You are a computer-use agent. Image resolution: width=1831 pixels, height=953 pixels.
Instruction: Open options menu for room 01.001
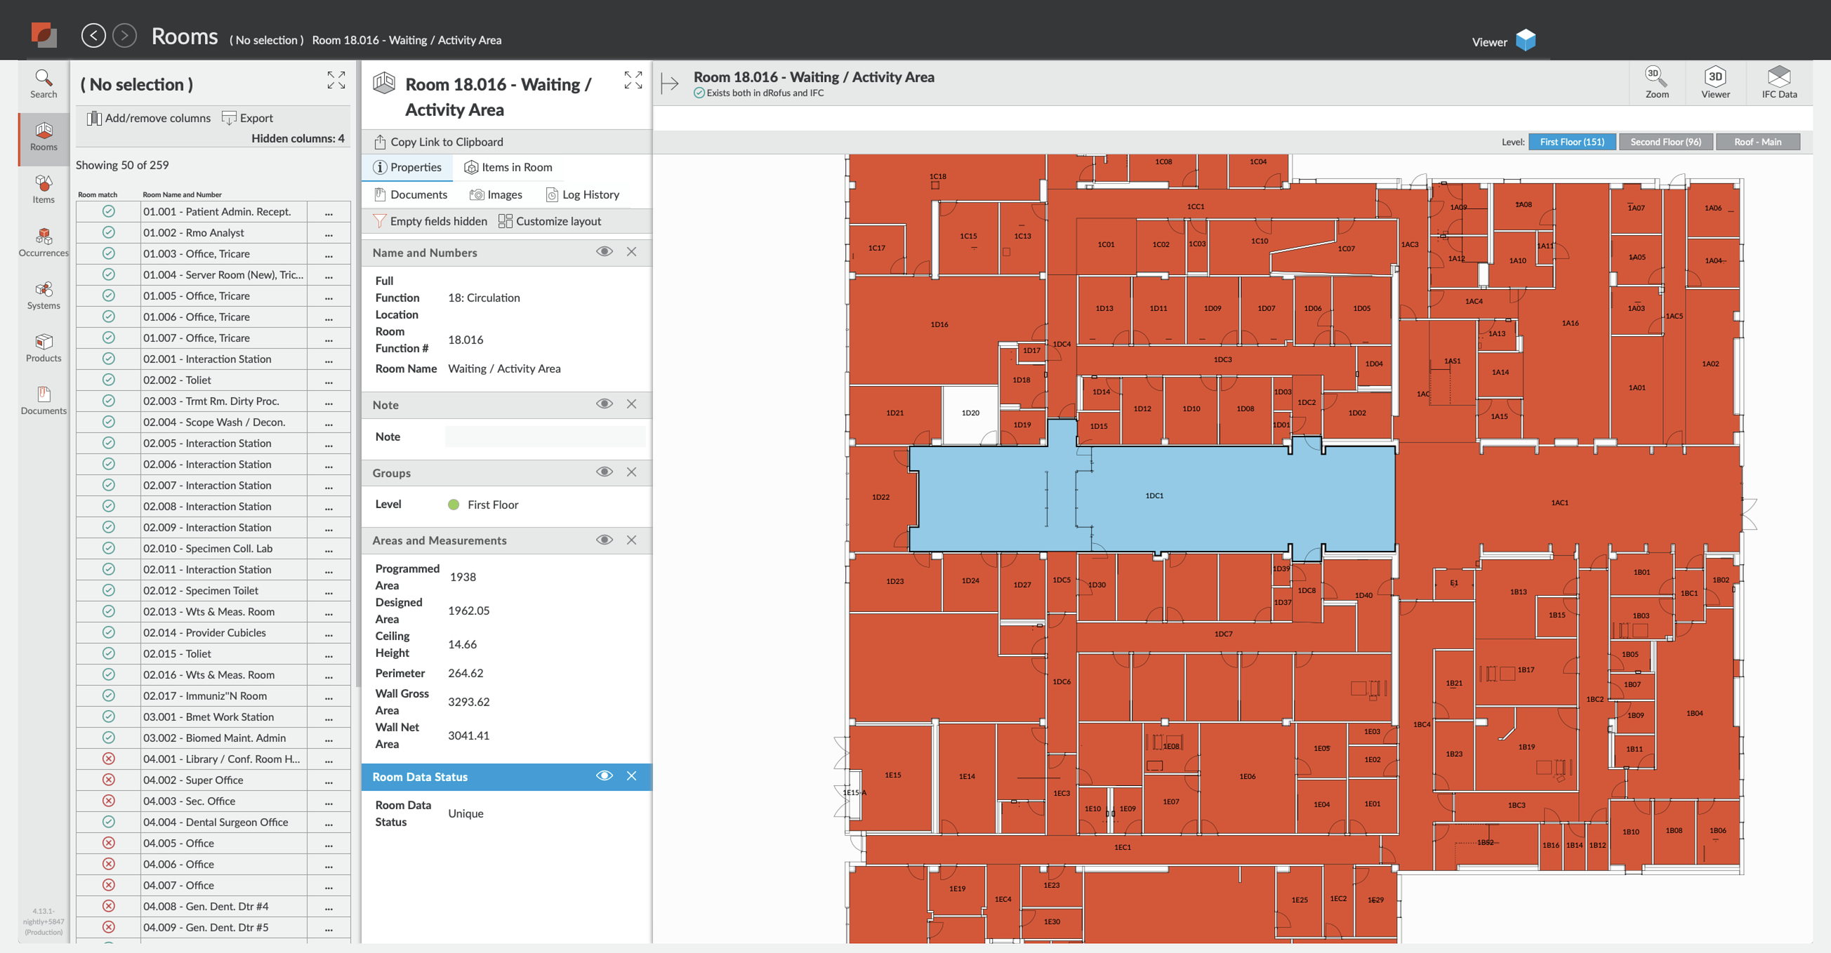pyautogui.click(x=328, y=211)
